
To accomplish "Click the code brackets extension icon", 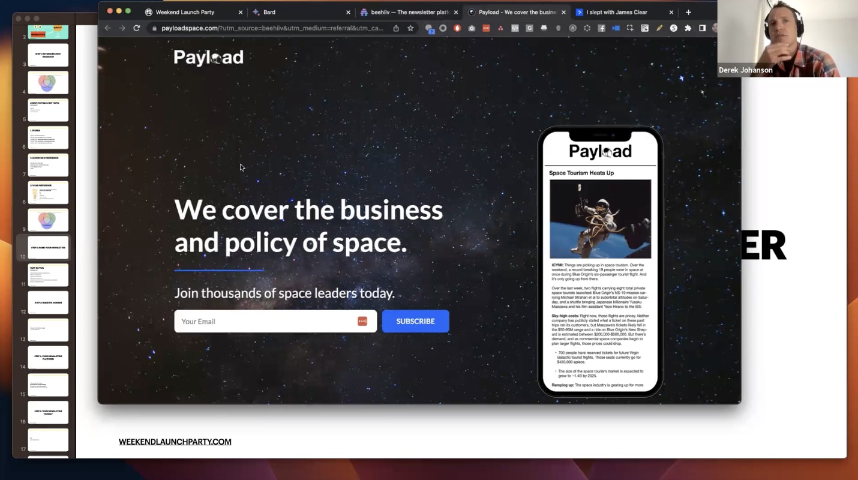I will 515,28.
